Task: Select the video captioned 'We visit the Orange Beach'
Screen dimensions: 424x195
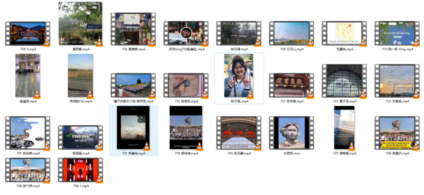Action: [x=397, y=133]
